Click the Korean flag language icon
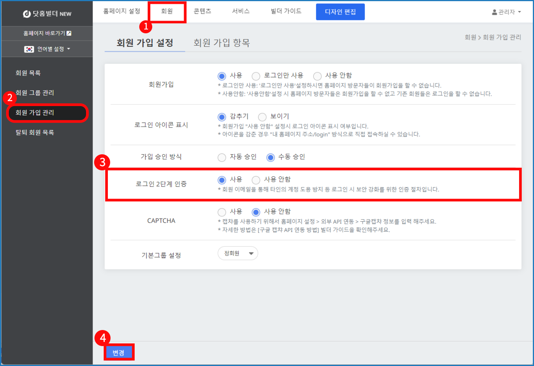Viewport: 534px width, 366px height. 29,49
